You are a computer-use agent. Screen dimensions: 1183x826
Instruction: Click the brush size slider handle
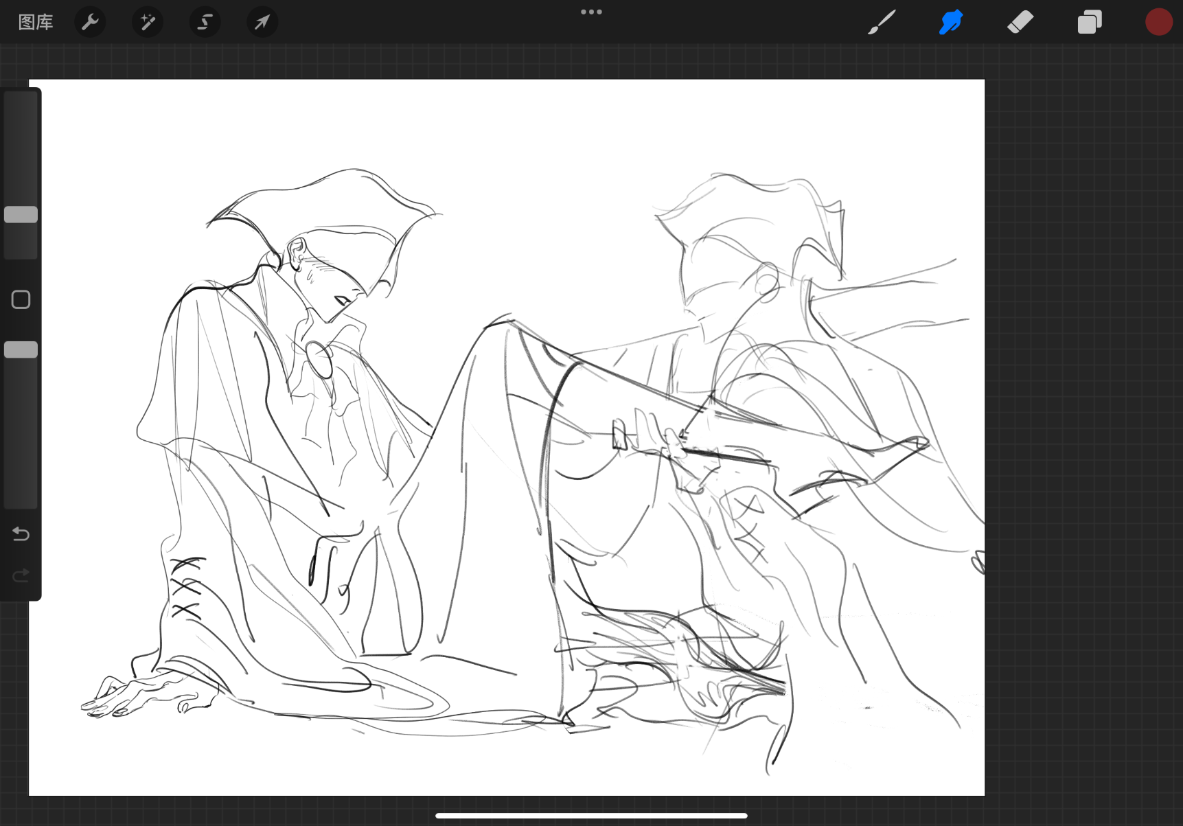pos(21,215)
